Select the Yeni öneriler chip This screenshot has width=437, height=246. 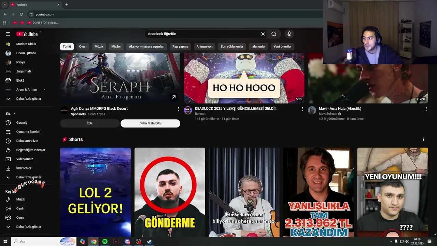point(283,46)
